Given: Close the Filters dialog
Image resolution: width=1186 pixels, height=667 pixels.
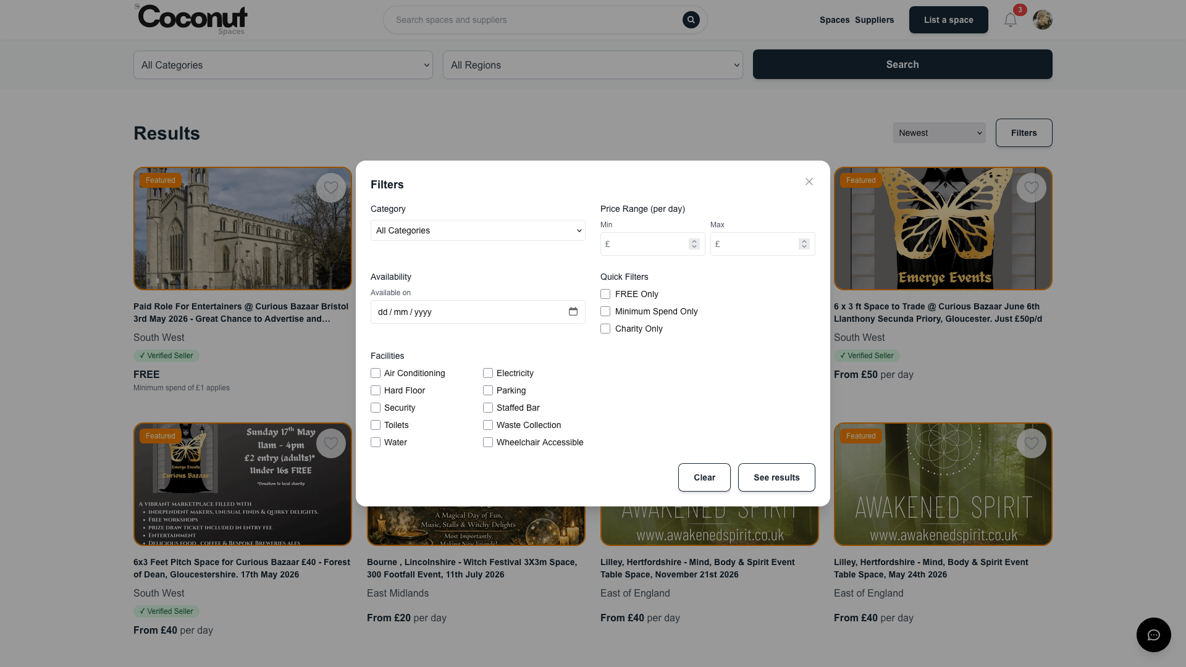Looking at the screenshot, I should tap(809, 182).
